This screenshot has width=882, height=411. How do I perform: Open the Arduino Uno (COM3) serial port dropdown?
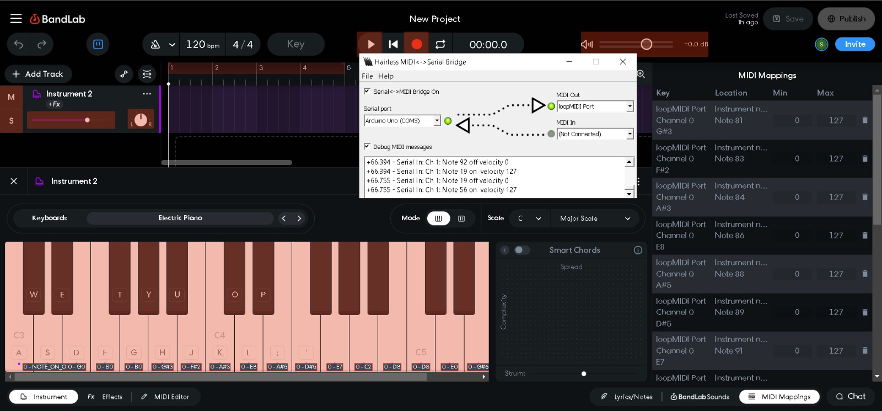pyautogui.click(x=402, y=120)
